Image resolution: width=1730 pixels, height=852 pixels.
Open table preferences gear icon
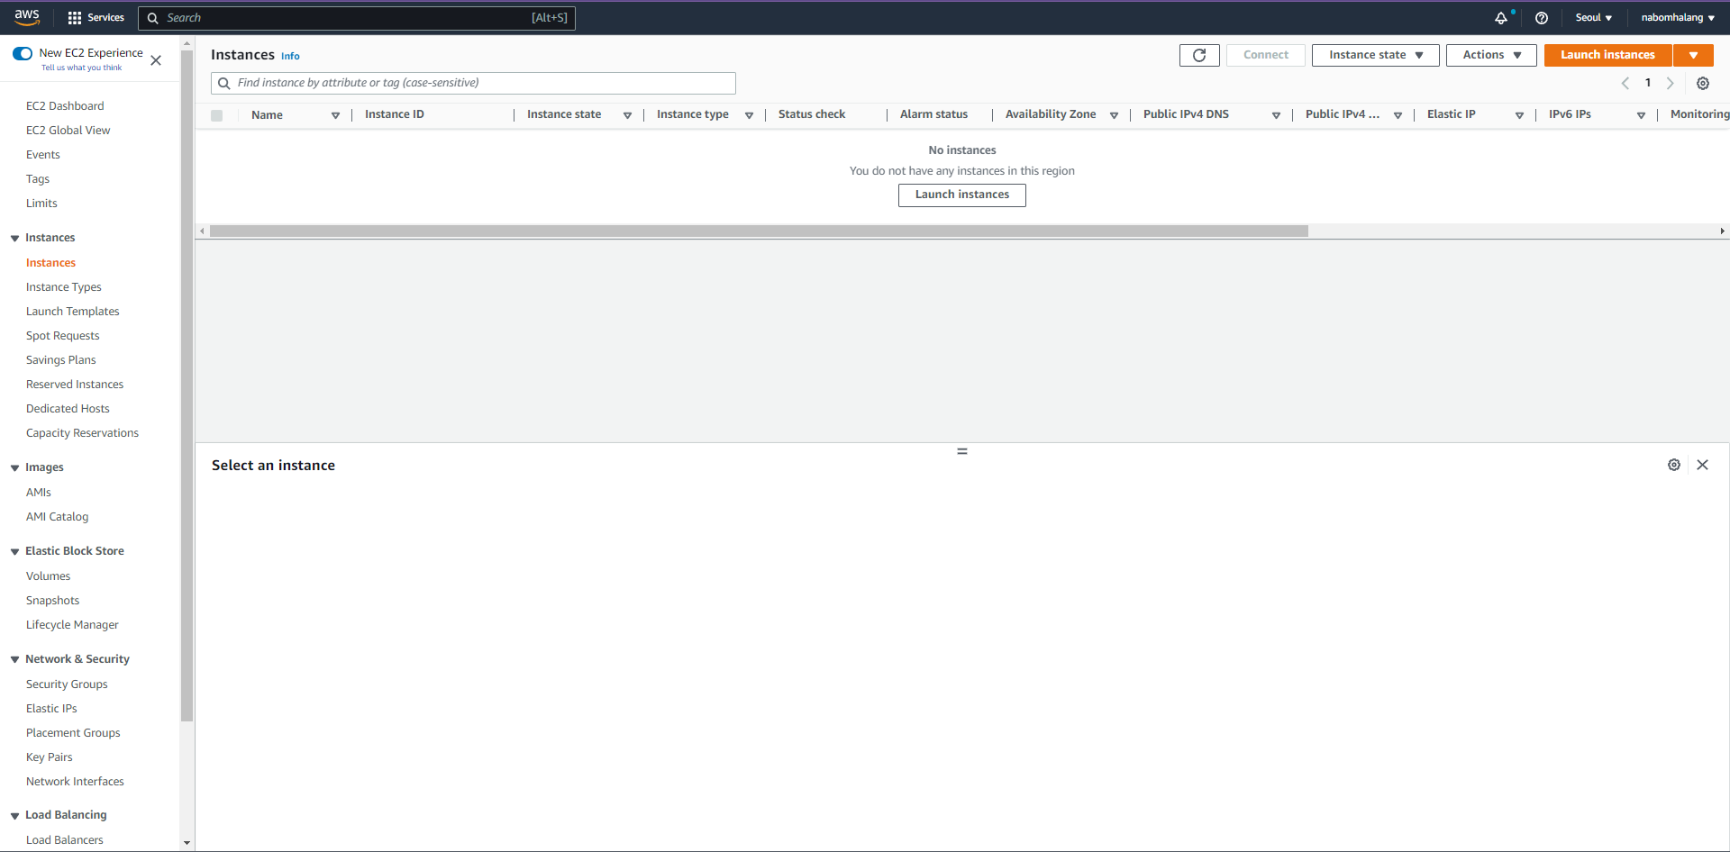point(1703,83)
